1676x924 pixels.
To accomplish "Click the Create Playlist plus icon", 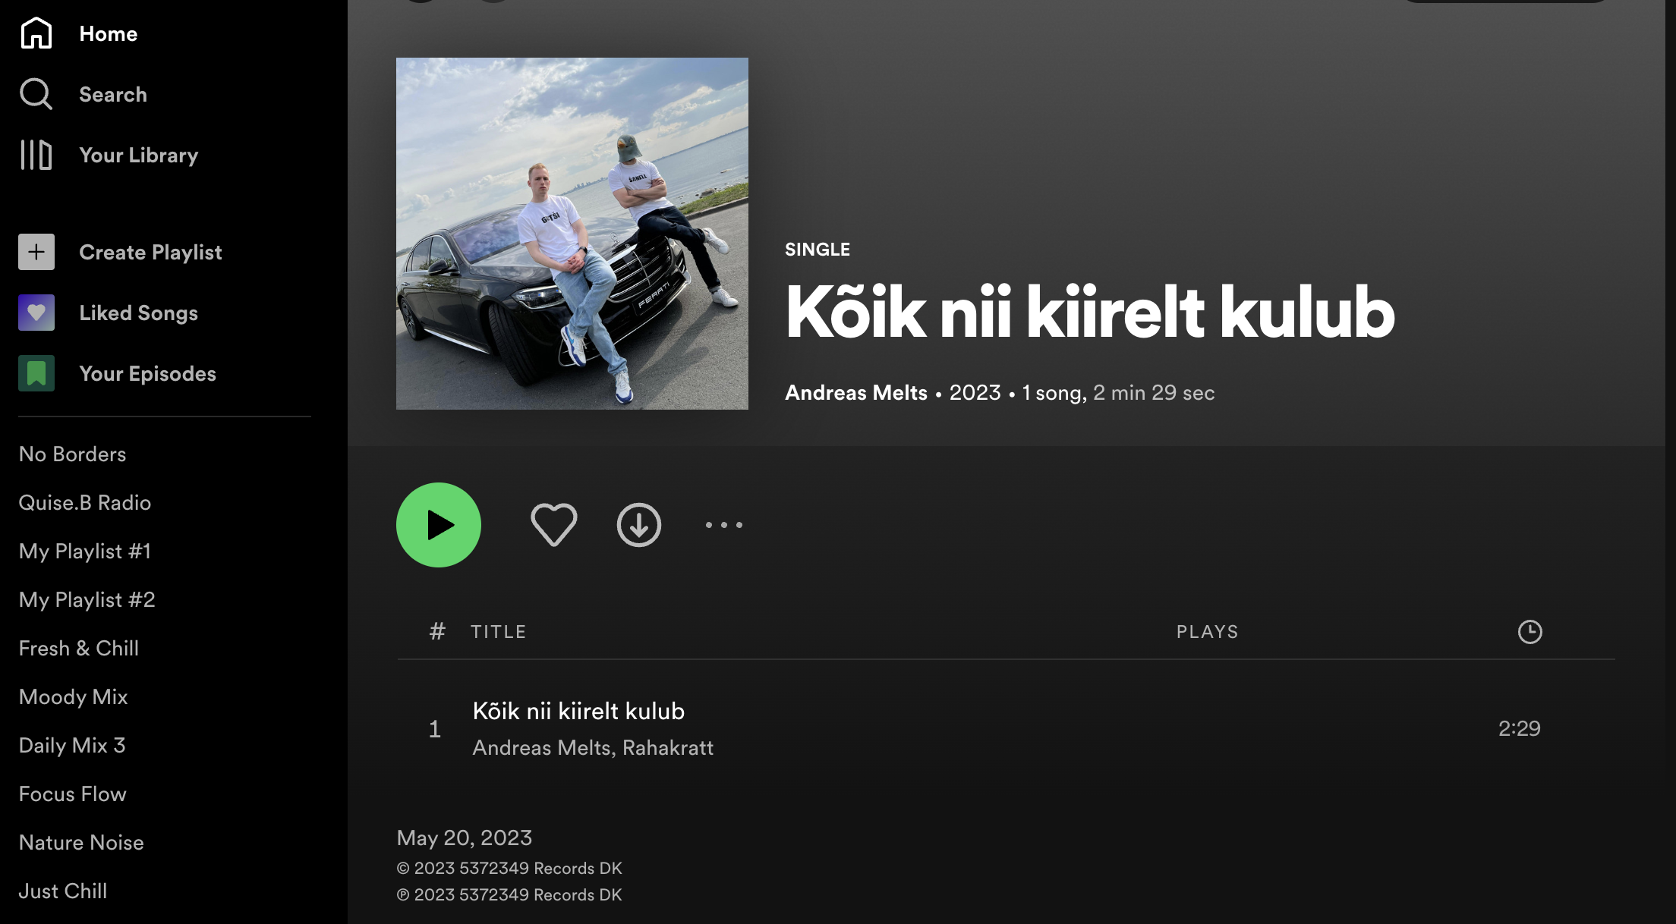I will (36, 252).
